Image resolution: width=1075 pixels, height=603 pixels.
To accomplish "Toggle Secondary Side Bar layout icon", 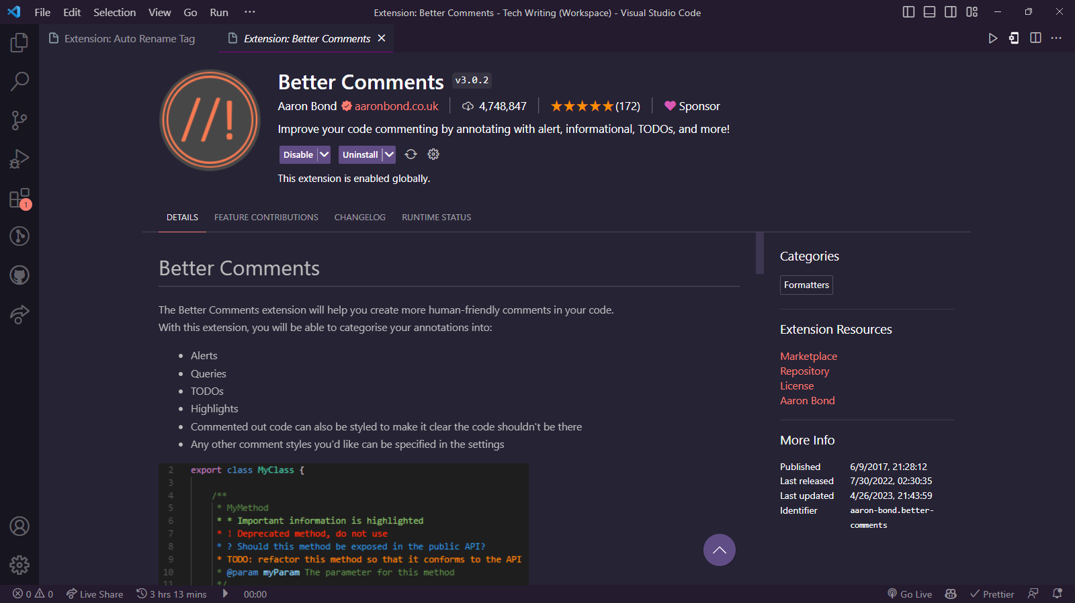I will click(951, 12).
